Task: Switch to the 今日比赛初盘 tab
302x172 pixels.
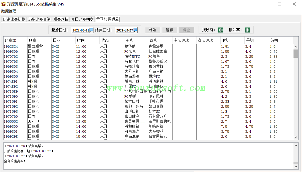Action: click(82, 19)
